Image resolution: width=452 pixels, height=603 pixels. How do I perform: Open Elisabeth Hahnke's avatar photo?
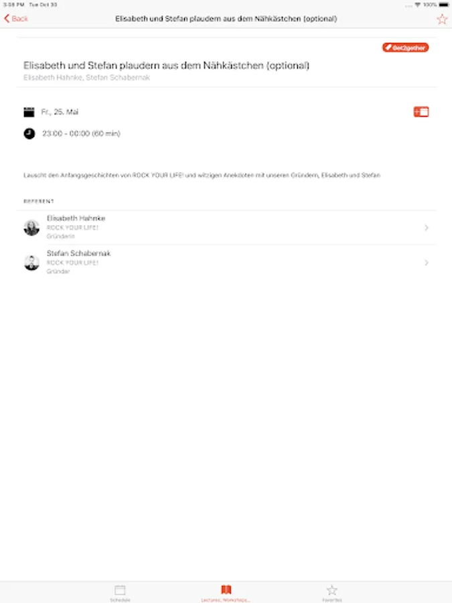pyautogui.click(x=31, y=228)
